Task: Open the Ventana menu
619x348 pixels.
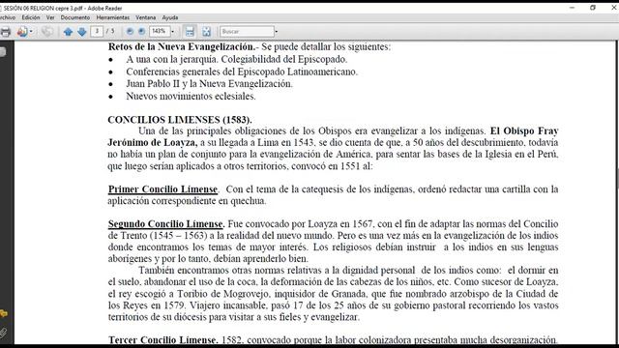Action: (x=146, y=17)
